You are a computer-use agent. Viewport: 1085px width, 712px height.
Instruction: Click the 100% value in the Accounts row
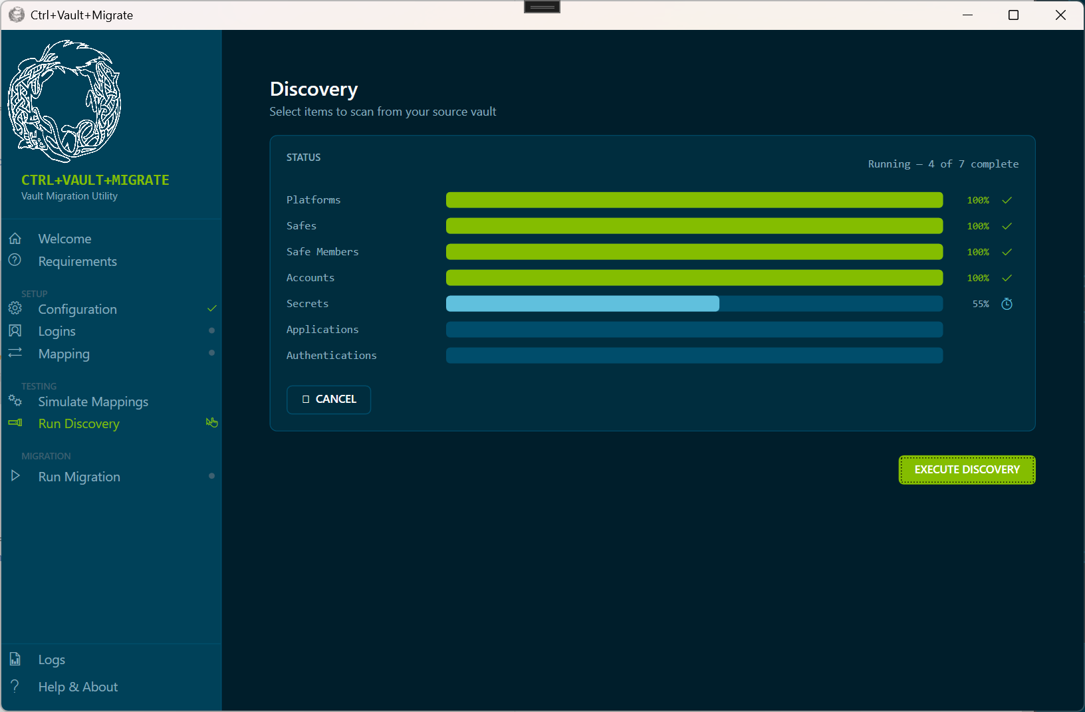pos(978,278)
